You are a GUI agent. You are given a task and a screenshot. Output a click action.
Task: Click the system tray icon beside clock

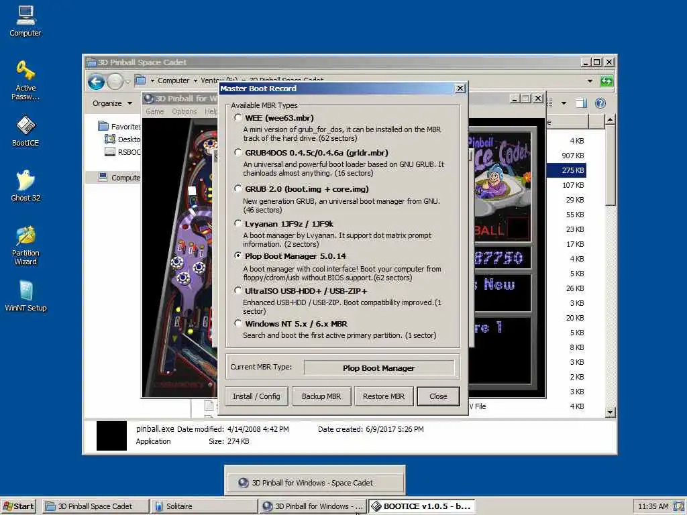point(679,506)
